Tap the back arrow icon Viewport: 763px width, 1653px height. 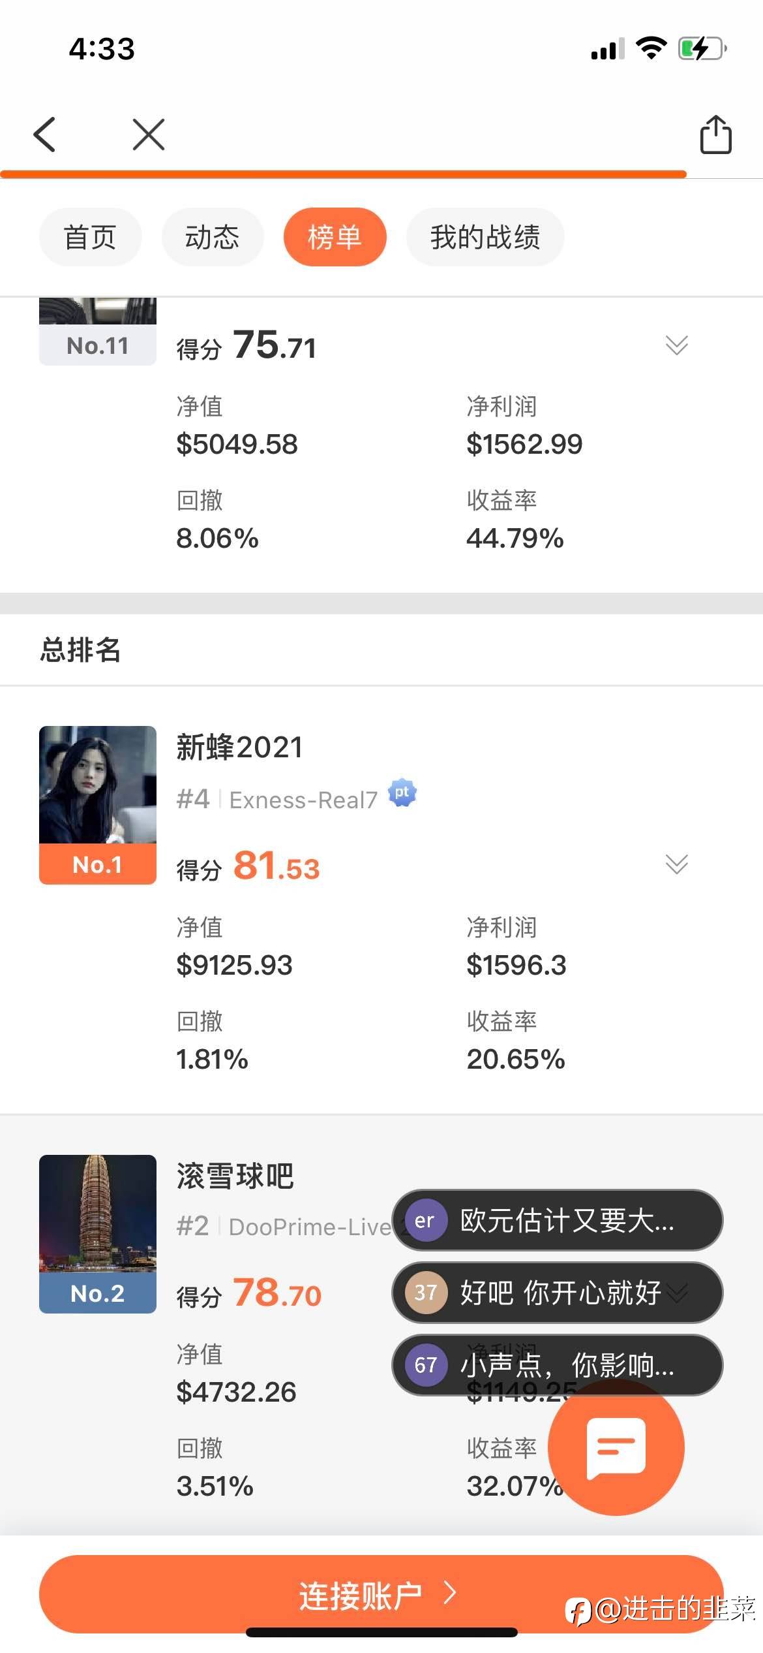(44, 134)
